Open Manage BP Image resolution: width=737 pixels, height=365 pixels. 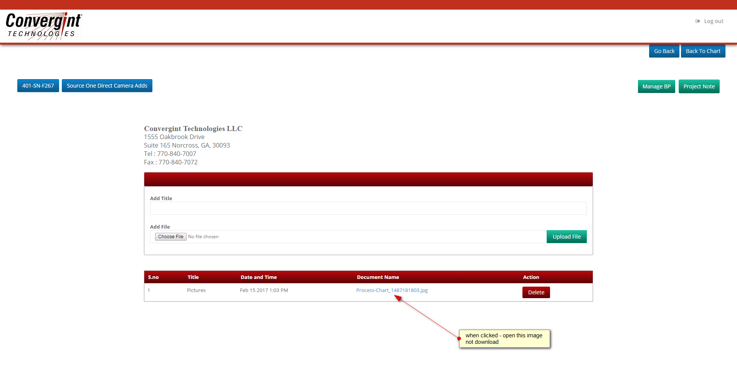click(x=656, y=86)
